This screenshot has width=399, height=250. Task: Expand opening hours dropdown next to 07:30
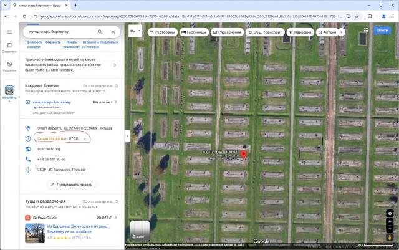85,139
